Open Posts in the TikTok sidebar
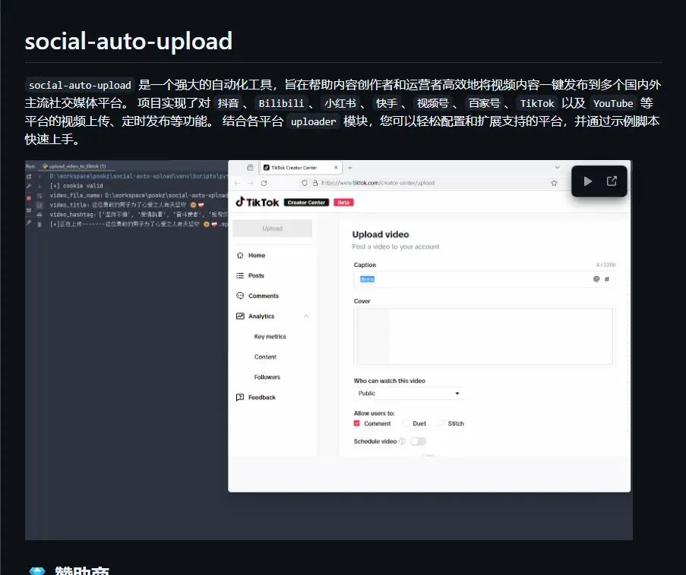This screenshot has height=575, width=686. point(256,275)
